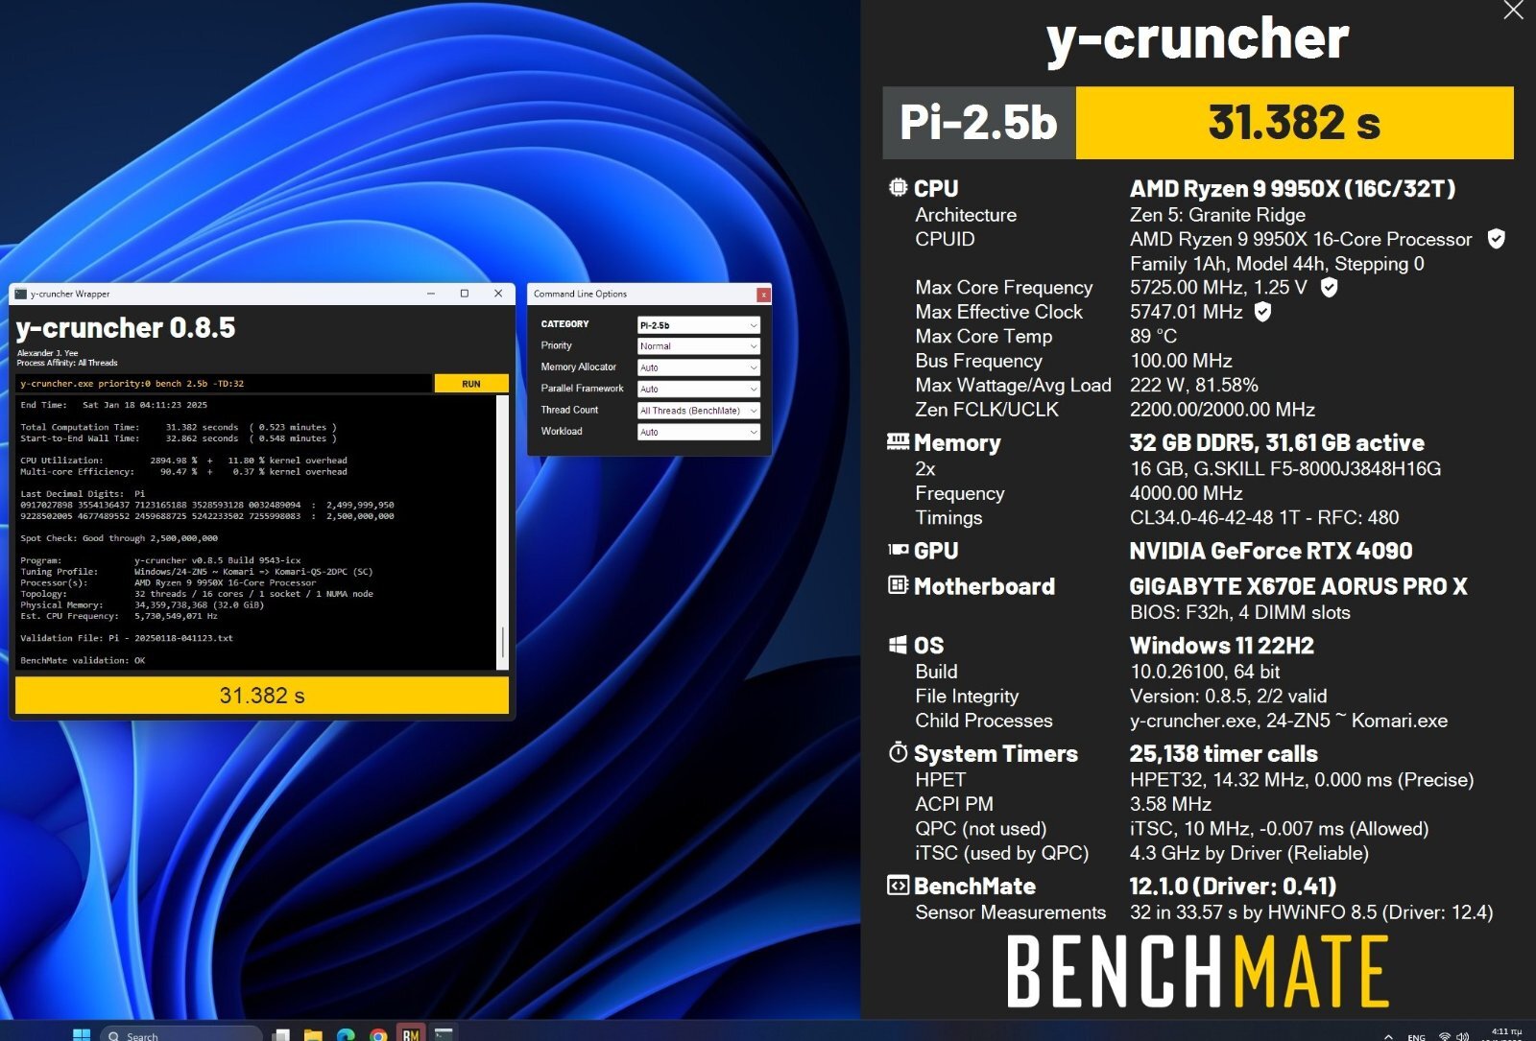Viewport: 1536px width, 1041px height.
Task: Click the GPU card icon
Action: (x=898, y=550)
